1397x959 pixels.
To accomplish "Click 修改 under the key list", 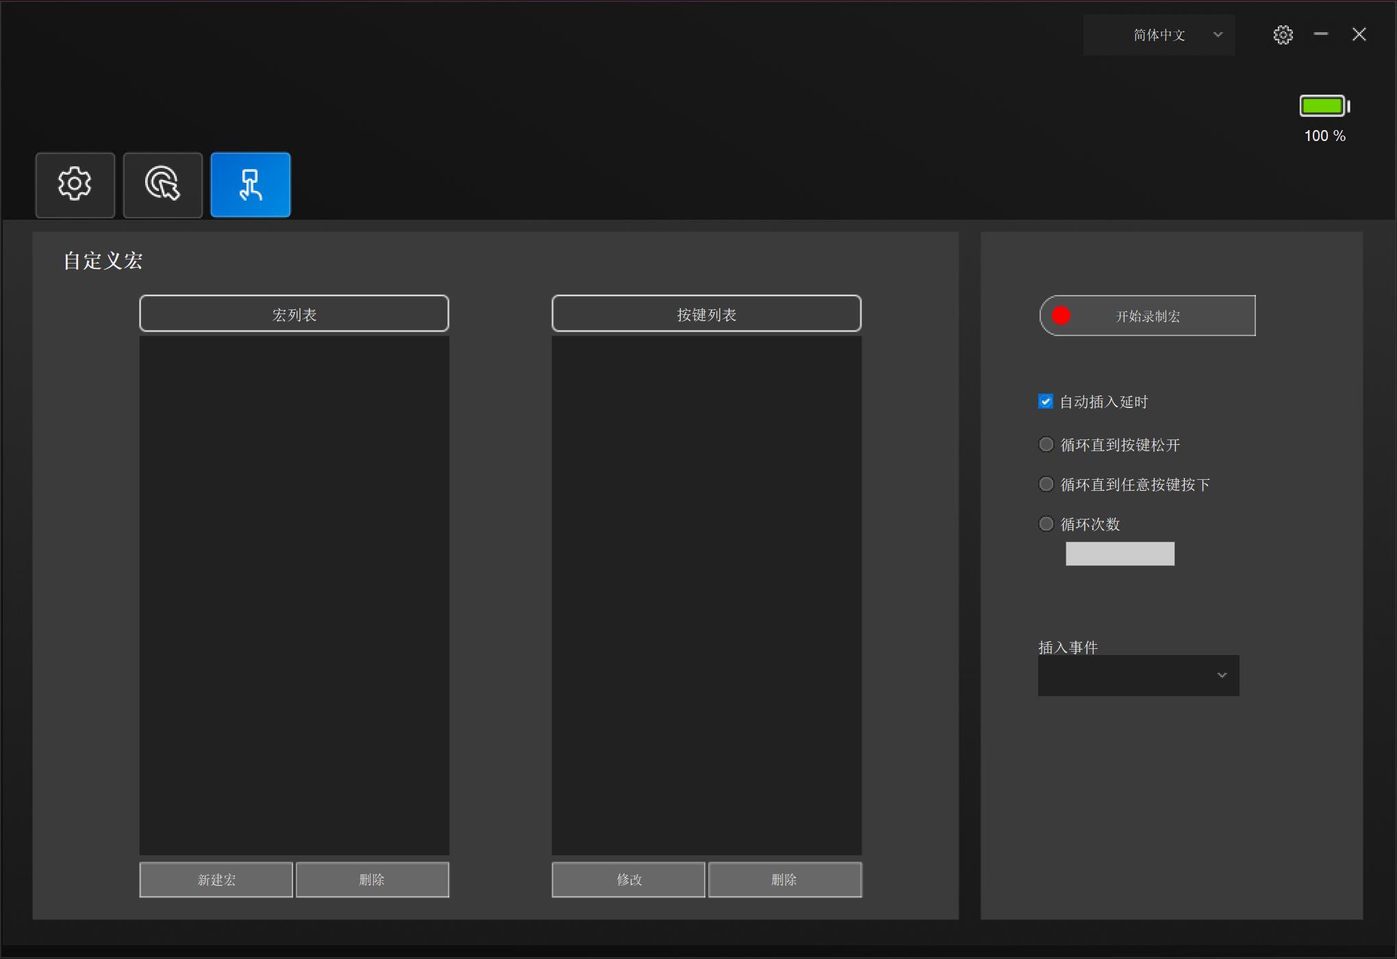I will [628, 880].
